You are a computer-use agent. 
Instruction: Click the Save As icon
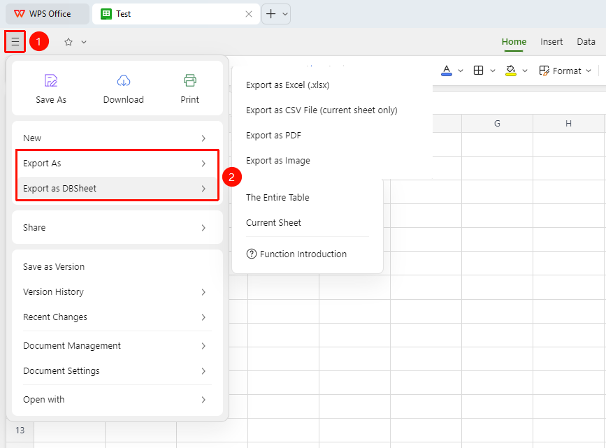(x=51, y=80)
